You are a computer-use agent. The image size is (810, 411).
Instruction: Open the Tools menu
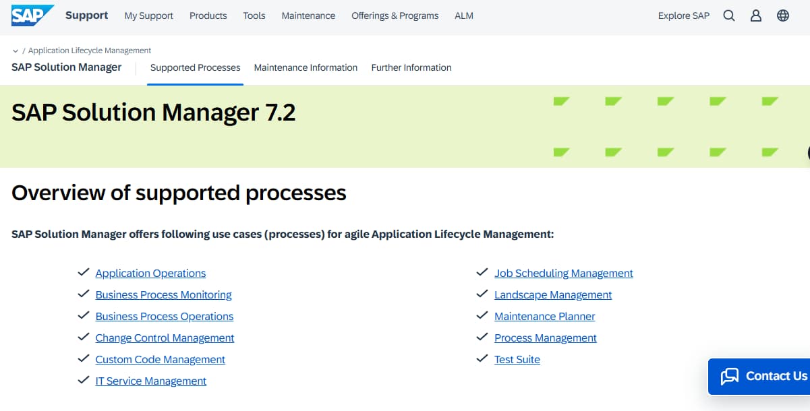pos(254,15)
